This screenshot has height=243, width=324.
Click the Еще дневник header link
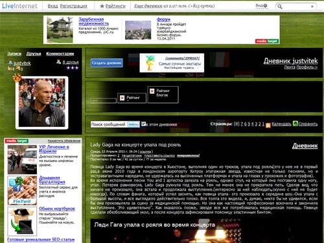click(148, 6)
